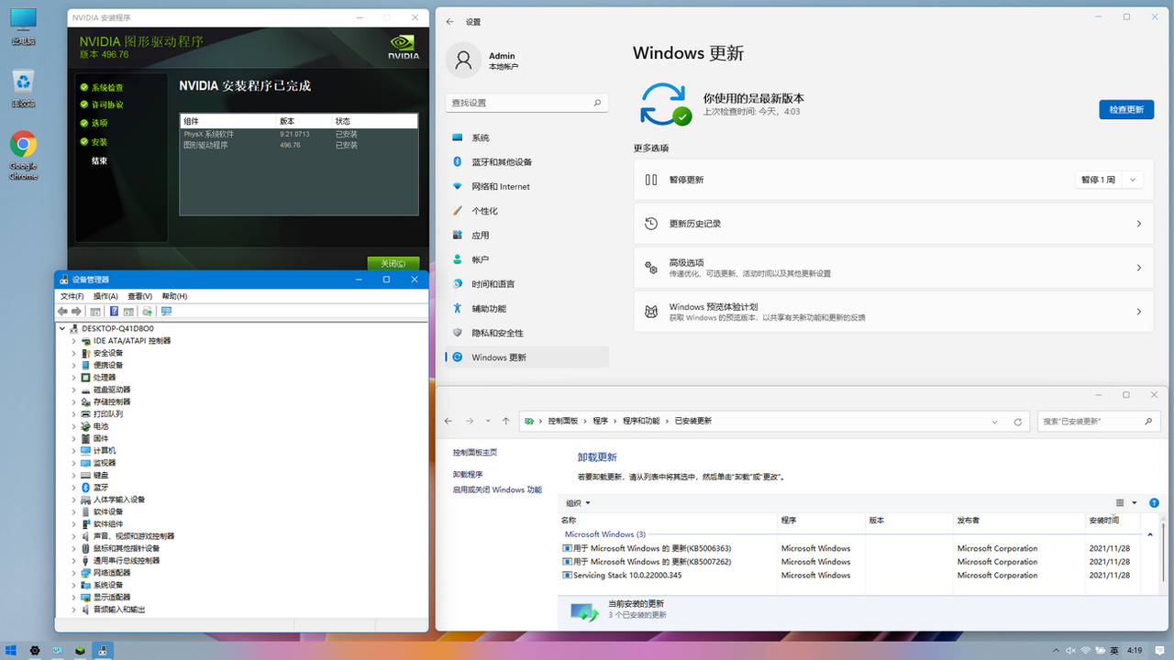Click the Device Manager icon on taskbar
Image resolution: width=1174 pixels, height=660 pixels.
103,650
